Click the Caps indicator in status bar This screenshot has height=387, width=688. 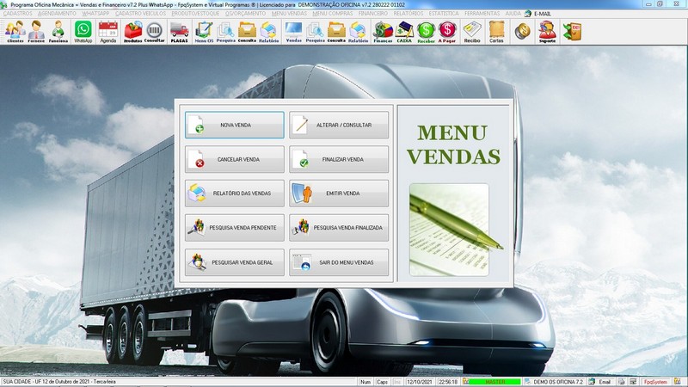click(382, 382)
